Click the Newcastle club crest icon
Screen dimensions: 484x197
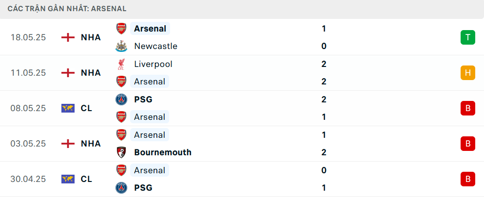click(x=121, y=47)
